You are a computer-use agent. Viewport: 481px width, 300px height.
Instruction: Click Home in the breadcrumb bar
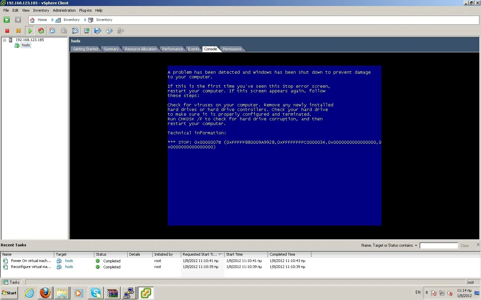[42, 20]
